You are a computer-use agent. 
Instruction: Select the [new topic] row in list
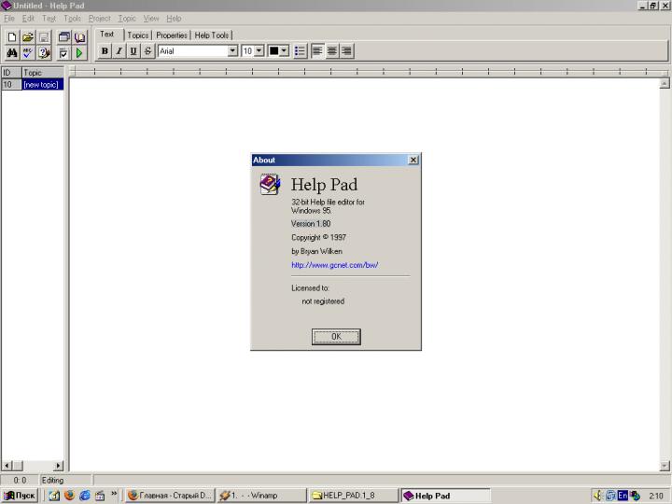coord(41,85)
